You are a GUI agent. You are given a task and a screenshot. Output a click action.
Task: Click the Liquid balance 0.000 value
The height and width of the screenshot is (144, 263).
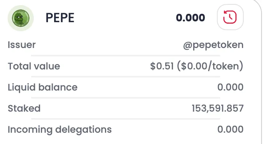coord(230,87)
